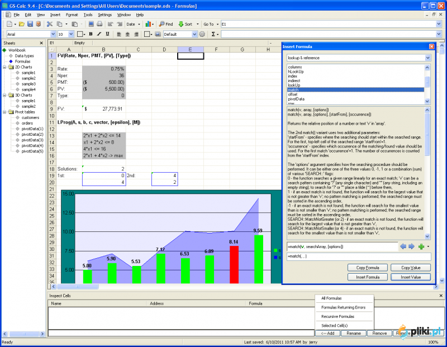Create a new document with the toolbar icon
The image size is (447, 347).
(9, 24)
